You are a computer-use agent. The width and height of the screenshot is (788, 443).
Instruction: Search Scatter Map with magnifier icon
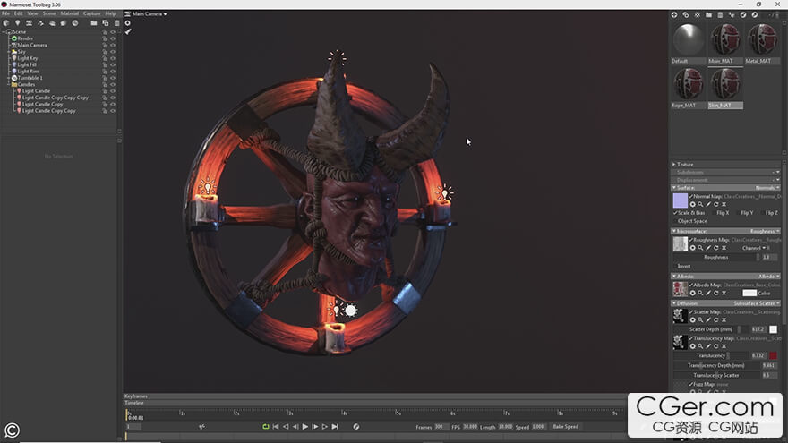700,320
